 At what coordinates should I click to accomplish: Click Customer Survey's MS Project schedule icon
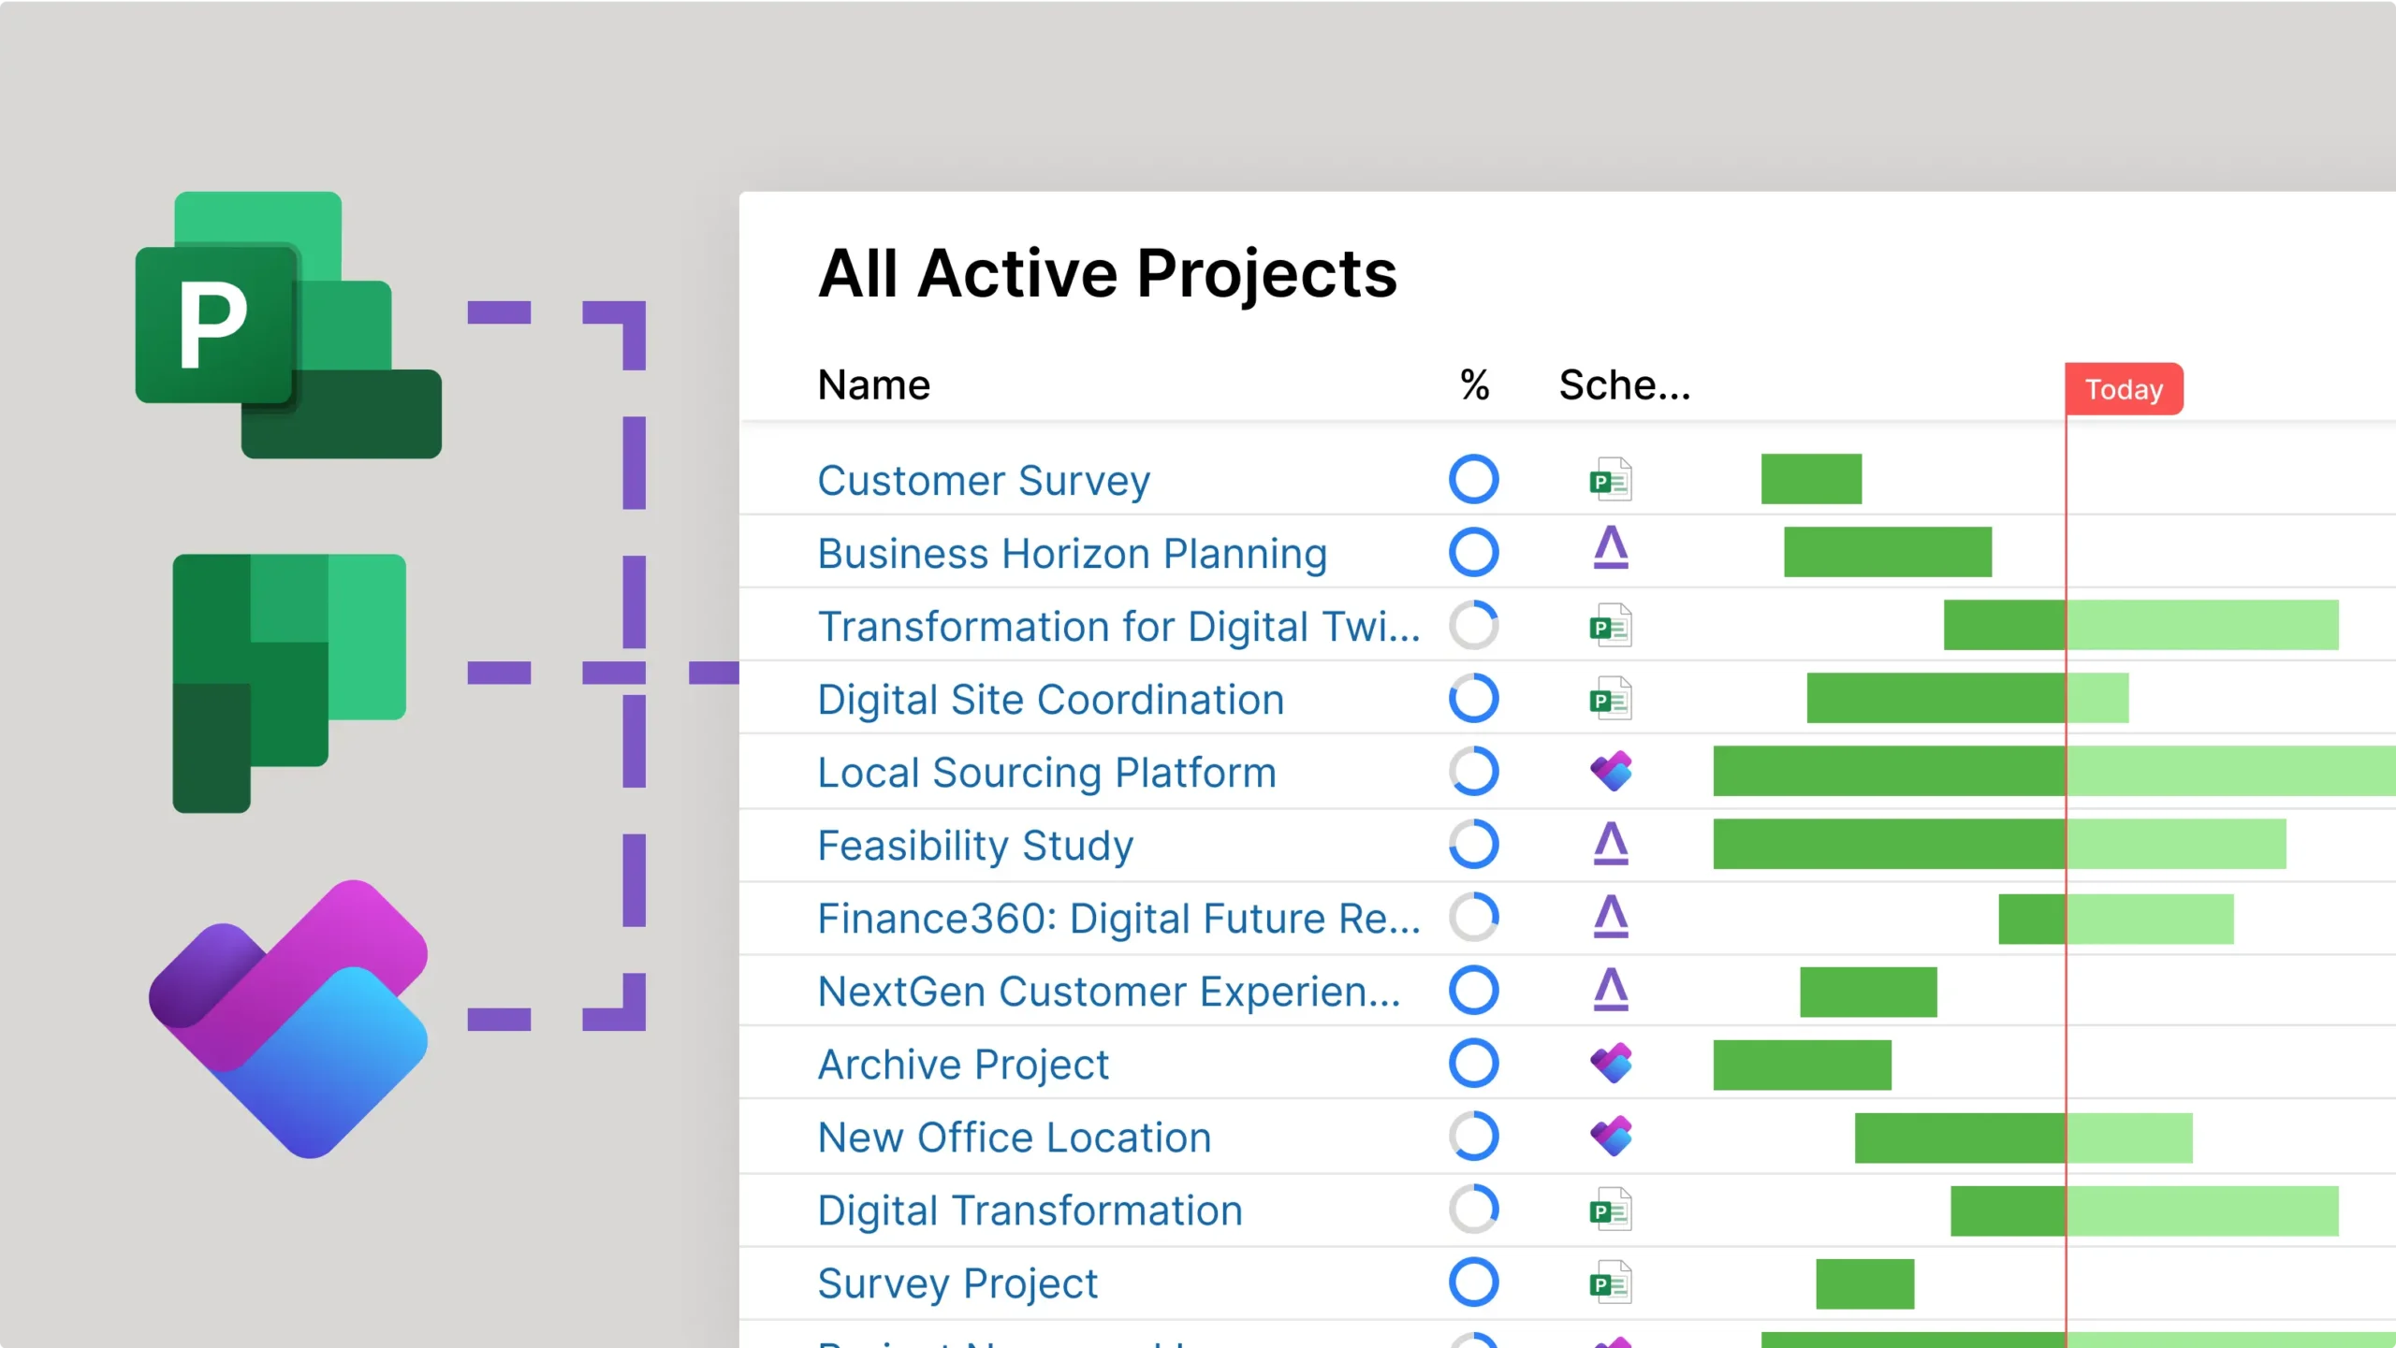[1610, 481]
